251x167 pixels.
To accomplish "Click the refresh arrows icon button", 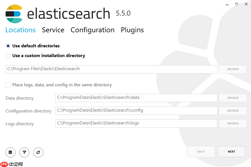I will (x=38, y=152).
